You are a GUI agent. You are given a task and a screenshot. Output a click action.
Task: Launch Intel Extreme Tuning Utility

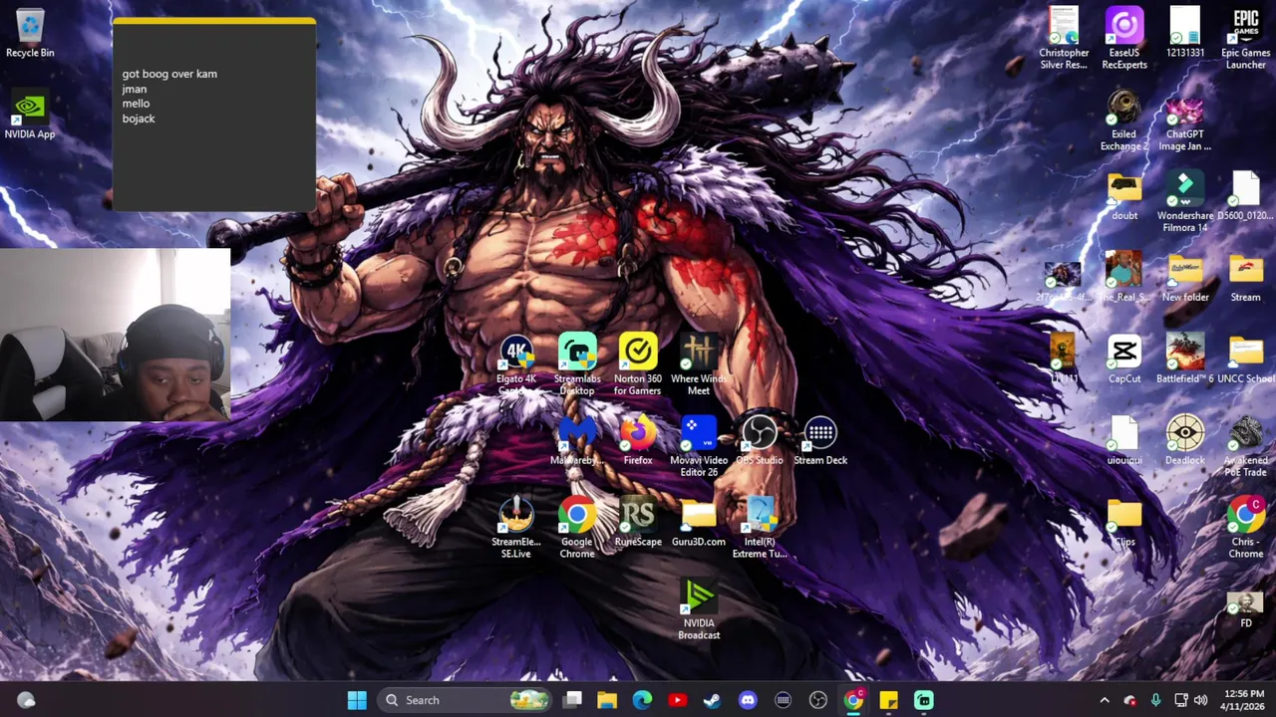pyautogui.click(x=760, y=528)
